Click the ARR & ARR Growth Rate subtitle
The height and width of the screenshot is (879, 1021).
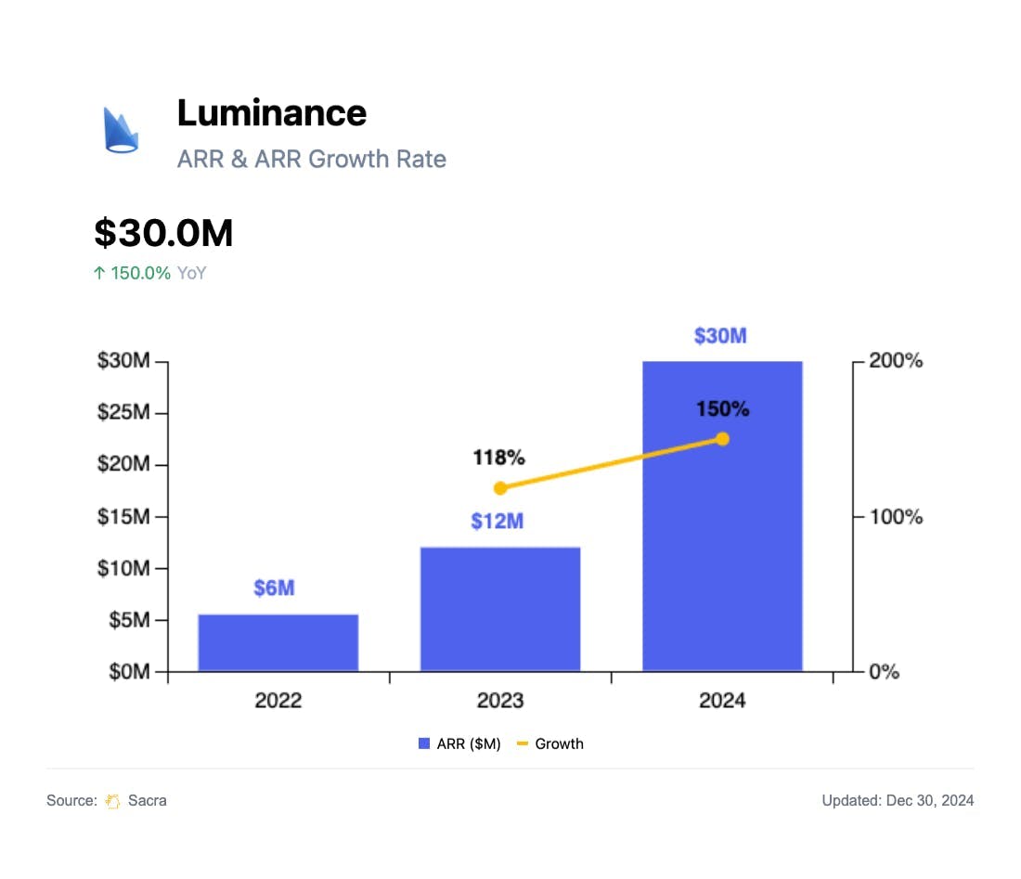coord(311,159)
